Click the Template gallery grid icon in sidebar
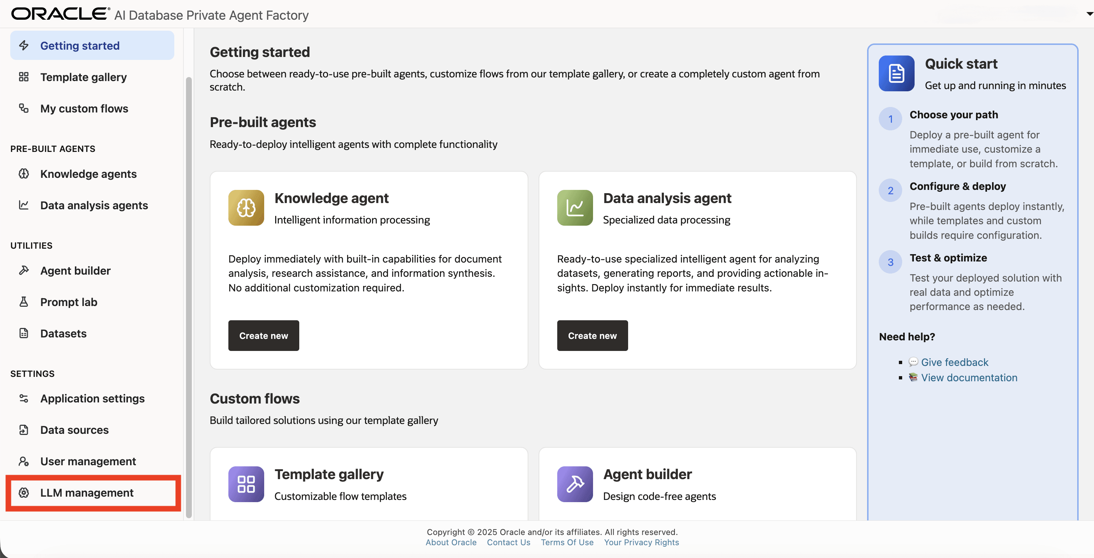 tap(24, 77)
